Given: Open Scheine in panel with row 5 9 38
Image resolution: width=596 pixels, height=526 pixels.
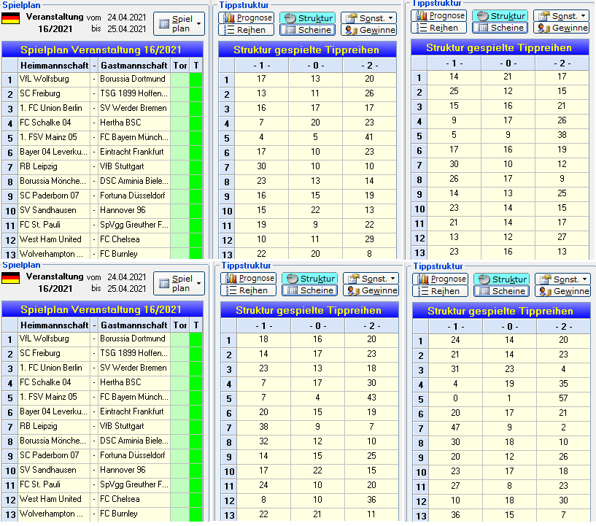Looking at the screenshot, I should coord(500,28).
